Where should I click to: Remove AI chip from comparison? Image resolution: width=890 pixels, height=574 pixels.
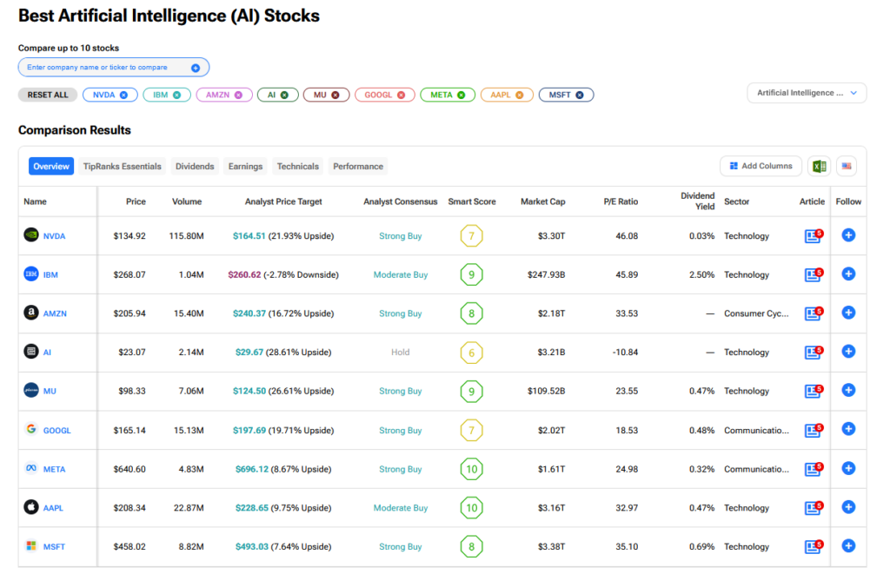pos(284,95)
